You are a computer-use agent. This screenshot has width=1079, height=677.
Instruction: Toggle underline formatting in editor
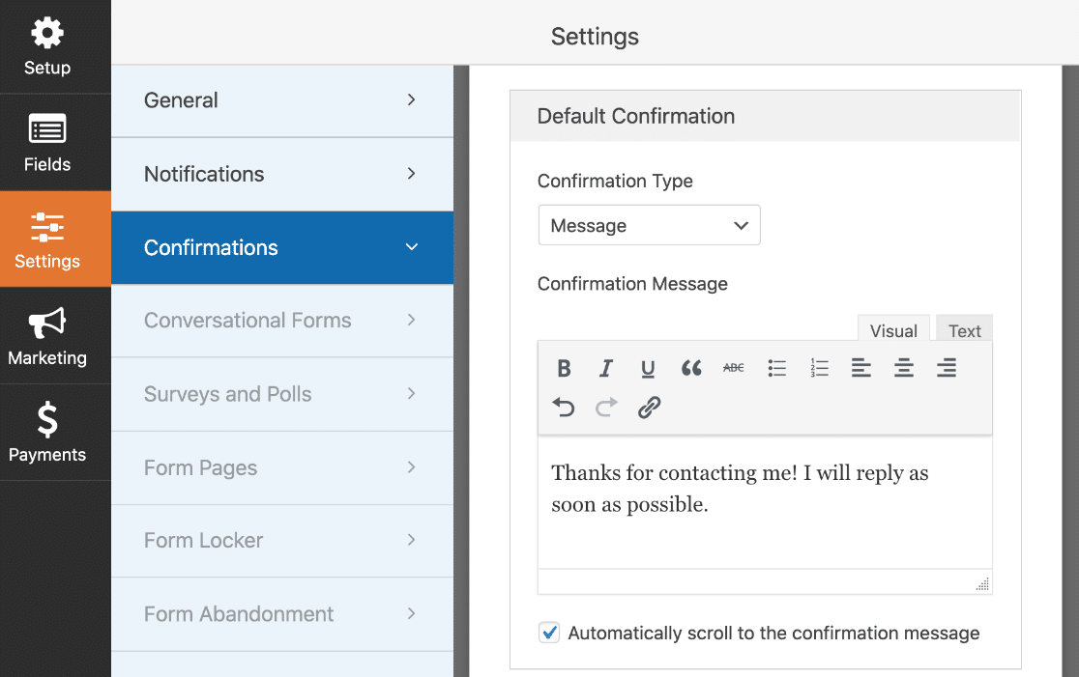648,368
